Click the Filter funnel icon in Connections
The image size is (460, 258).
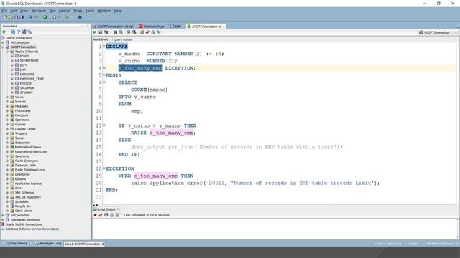pos(18,32)
